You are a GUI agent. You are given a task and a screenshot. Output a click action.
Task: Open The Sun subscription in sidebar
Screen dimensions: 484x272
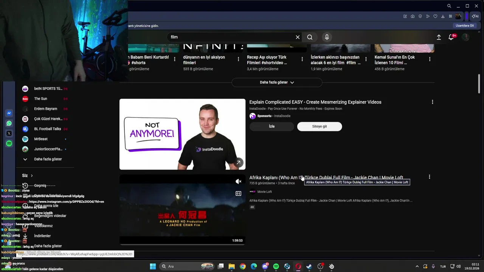tap(45, 99)
